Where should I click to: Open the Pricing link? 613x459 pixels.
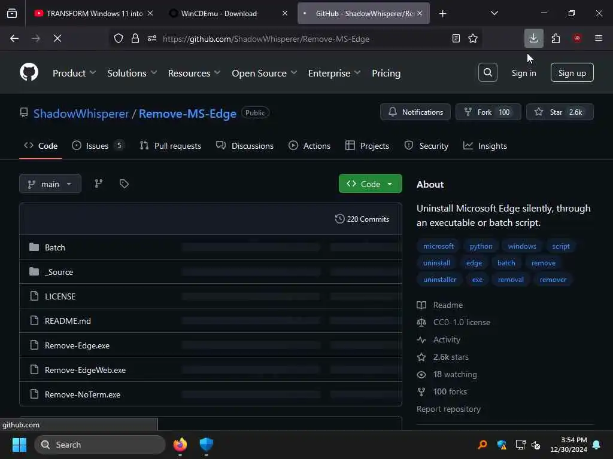tap(386, 73)
